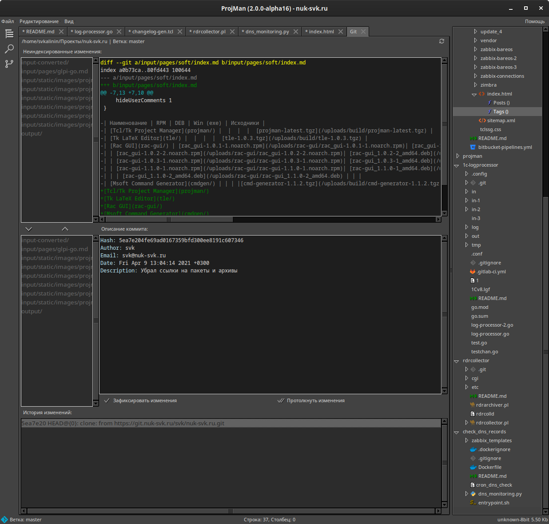The image size is (549, 524).
Task: Collapse the rdrcollector folder
Action: click(x=456, y=361)
